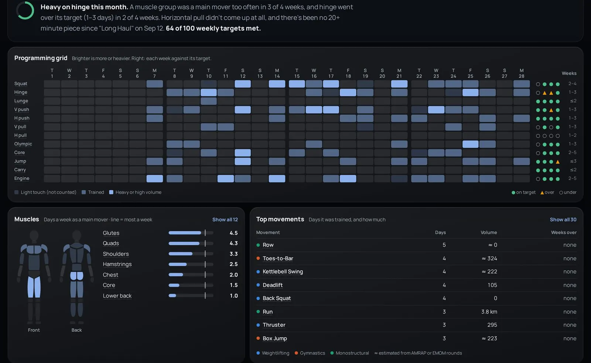Screen dimensions: 591x363
Task: Select the Lower back muscle label
Action: 117,296
